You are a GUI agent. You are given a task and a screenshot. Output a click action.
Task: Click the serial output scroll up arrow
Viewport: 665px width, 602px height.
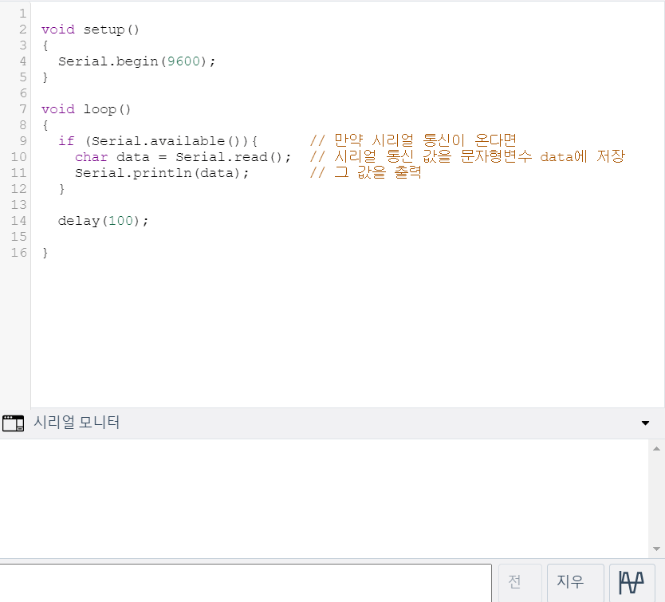coord(656,448)
